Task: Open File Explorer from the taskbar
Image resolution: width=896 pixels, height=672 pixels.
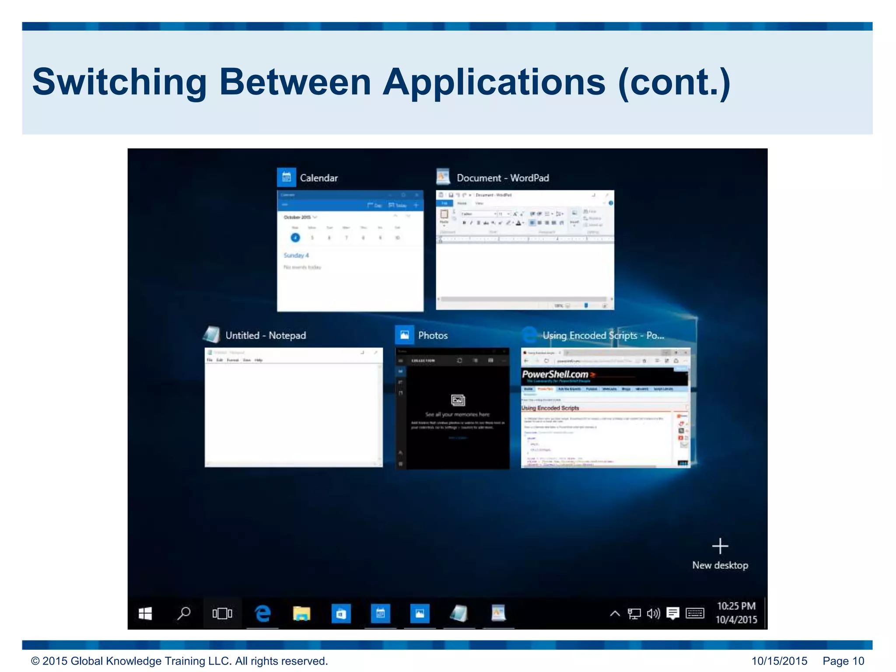Action: point(301,613)
